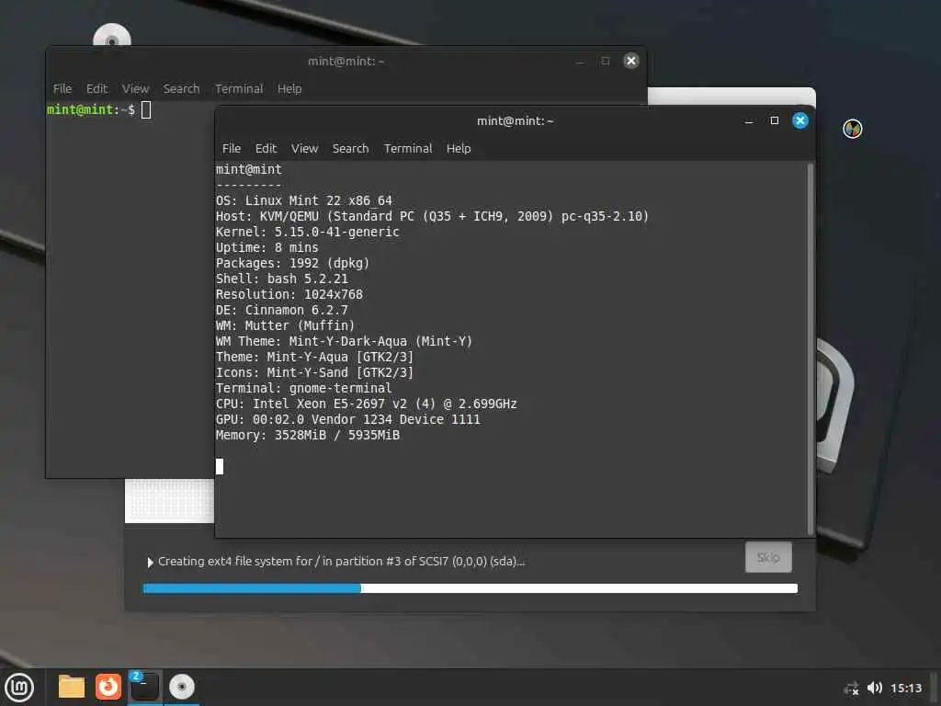Click the 'Resolution: 1024x768' line

(x=289, y=294)
